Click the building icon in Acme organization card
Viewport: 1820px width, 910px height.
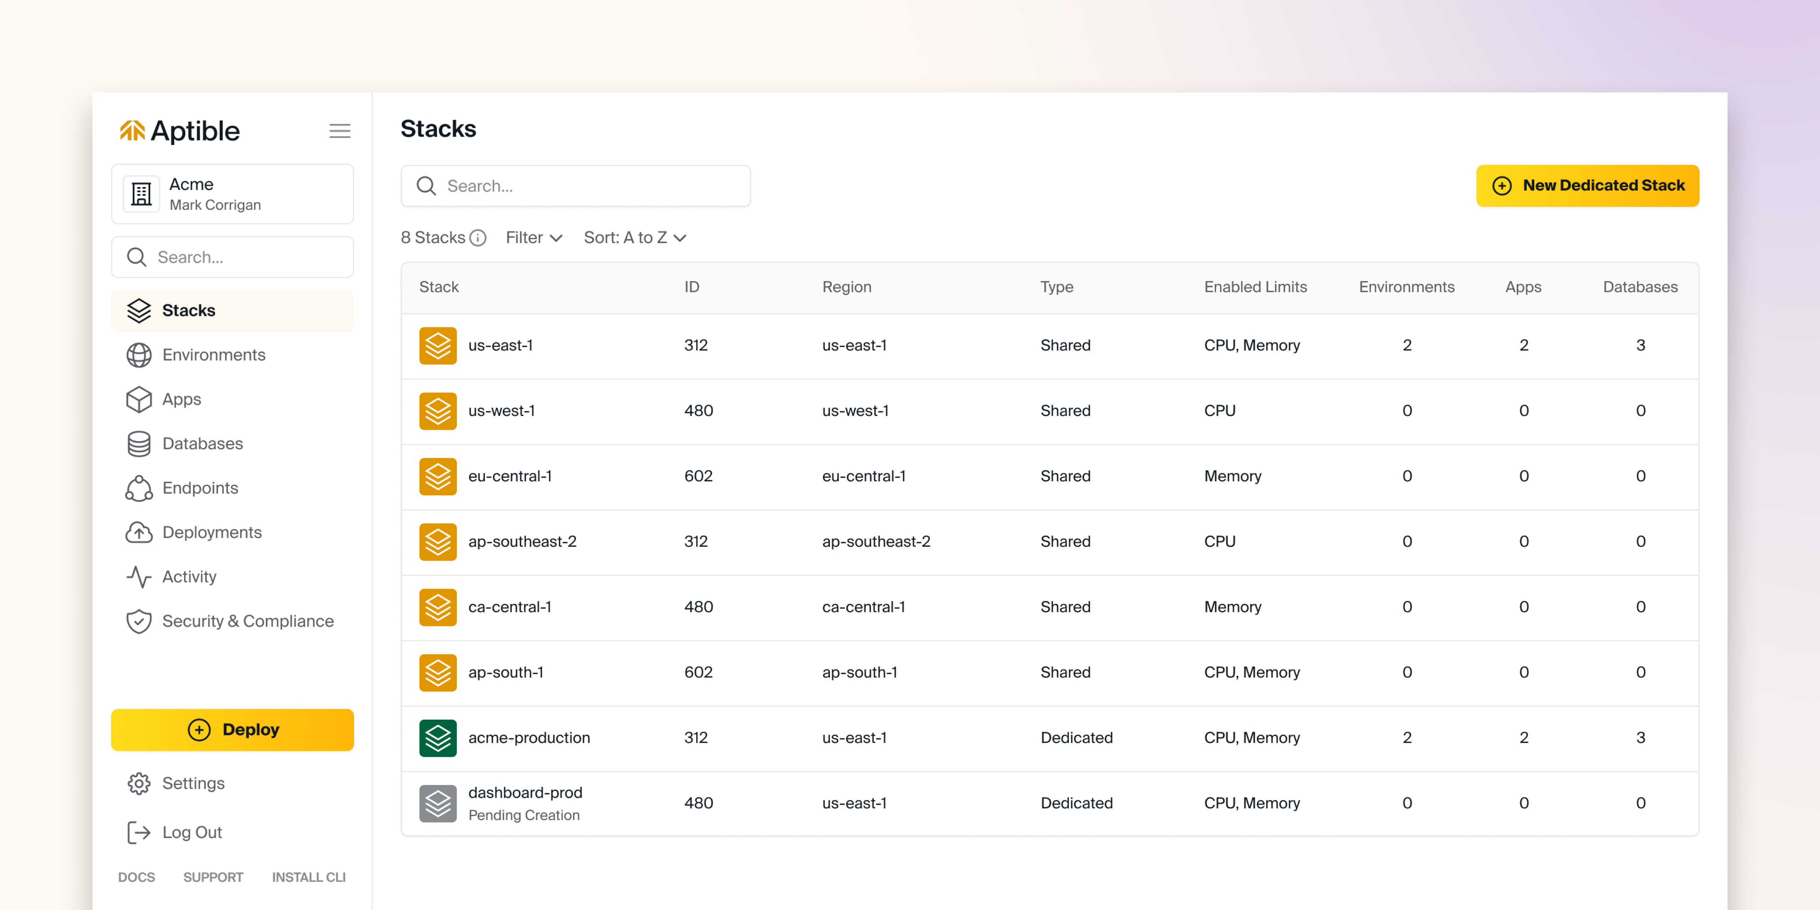coord(141,194)
